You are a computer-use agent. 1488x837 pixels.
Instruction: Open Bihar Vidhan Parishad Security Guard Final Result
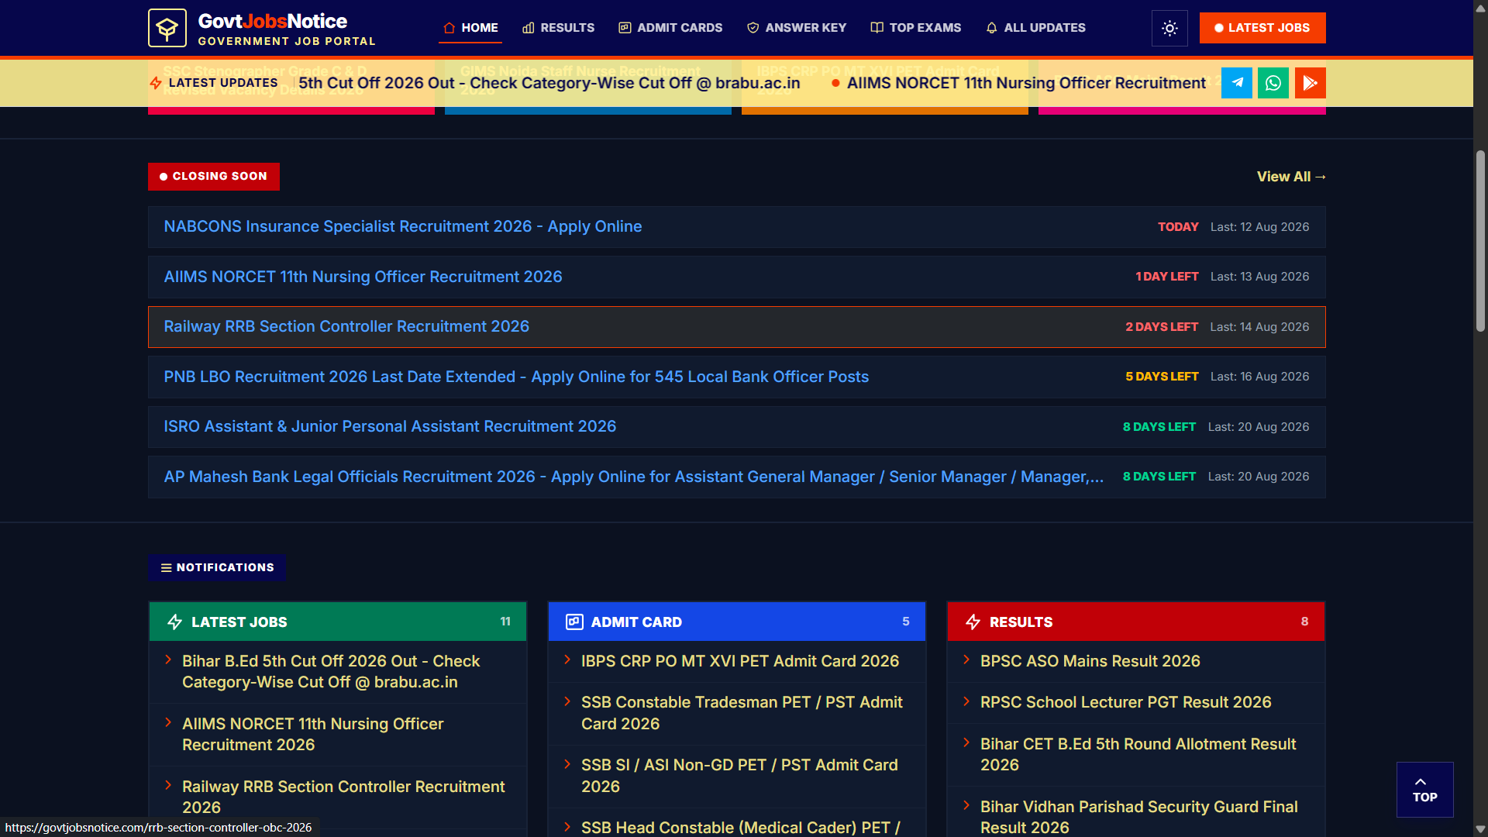tap(1139, 817)
